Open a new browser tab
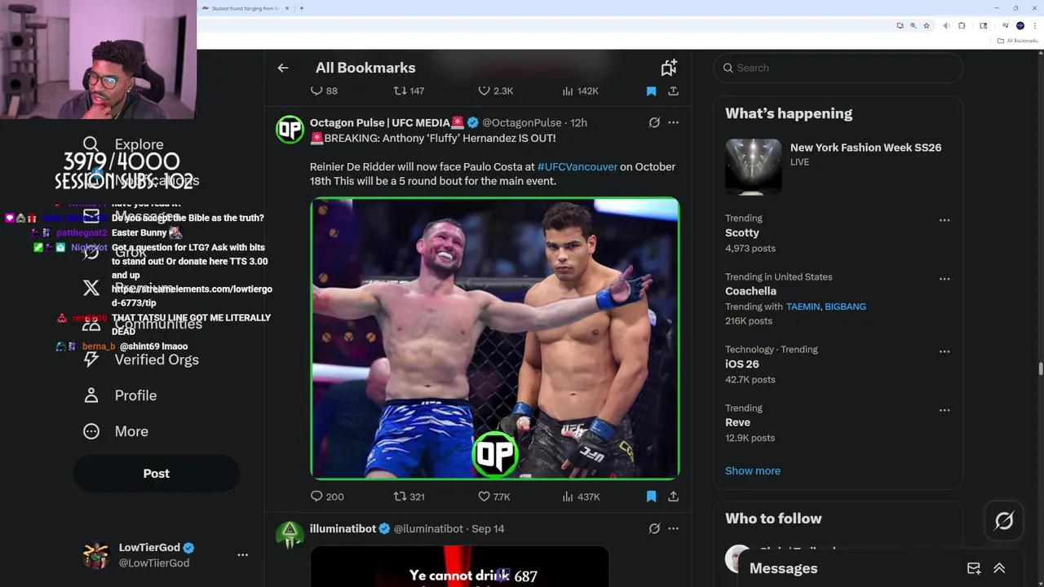The image size is (1044, 587). (302, 8)
